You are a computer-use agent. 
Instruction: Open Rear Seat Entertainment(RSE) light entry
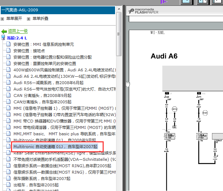pos(65,153)
